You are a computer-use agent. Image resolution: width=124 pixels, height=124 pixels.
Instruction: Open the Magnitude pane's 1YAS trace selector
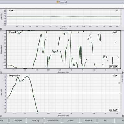(114, 76)
